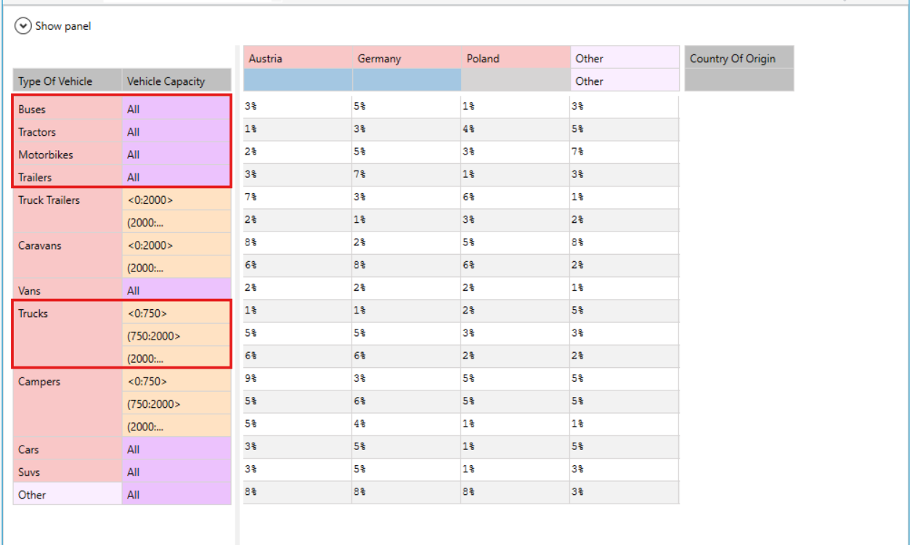Viewport: 910px width, 545px height.
Task: Click the 9% cell in the table
Action: (x=298, y=378)
